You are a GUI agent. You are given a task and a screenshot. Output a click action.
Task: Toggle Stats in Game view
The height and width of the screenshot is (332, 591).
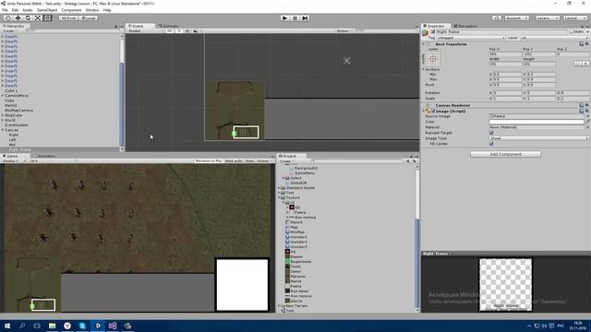250,160
